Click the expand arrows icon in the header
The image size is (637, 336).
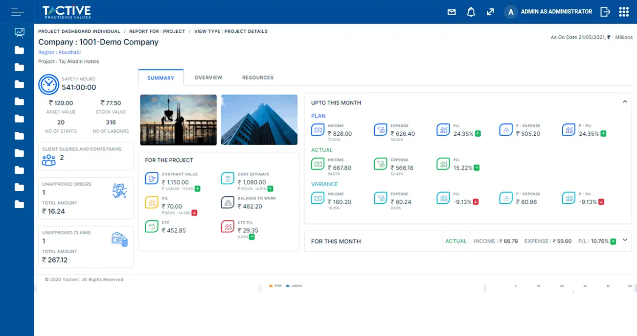click(490, 11)
